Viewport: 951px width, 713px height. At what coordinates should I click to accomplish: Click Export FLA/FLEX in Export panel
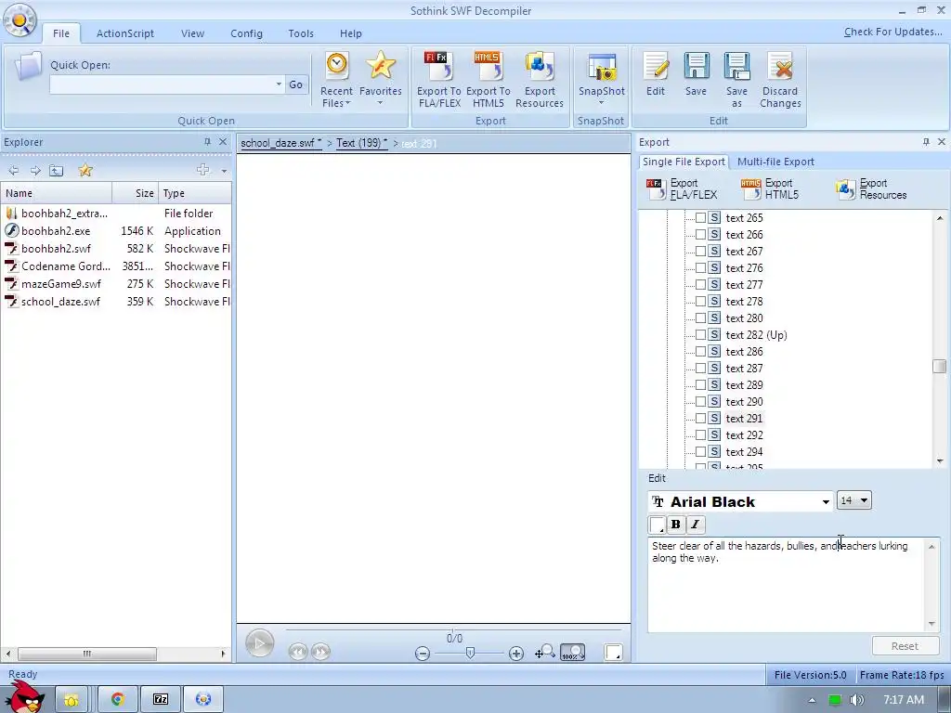tap(683, 189)
